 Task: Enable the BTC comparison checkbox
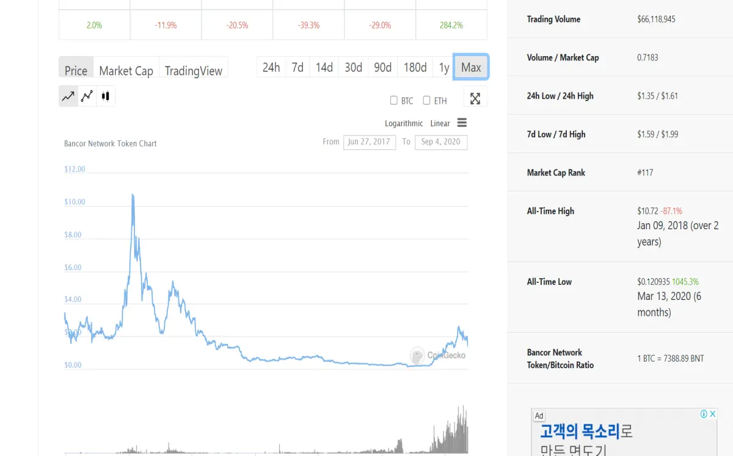(x=394, y=101)
